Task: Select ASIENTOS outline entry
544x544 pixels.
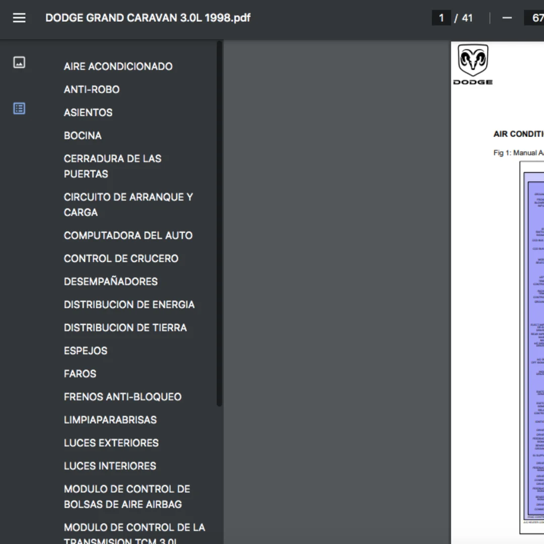Action: [x=88, y=112]
